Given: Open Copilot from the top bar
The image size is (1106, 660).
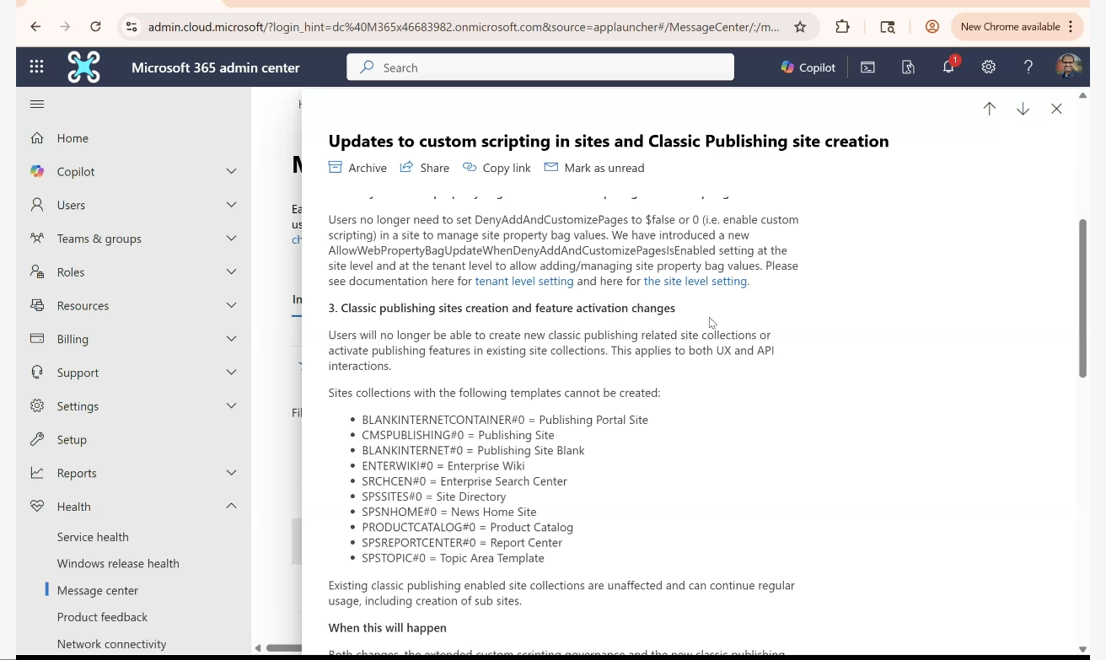Looking at the screenshot, I should [x=808, y=67].
